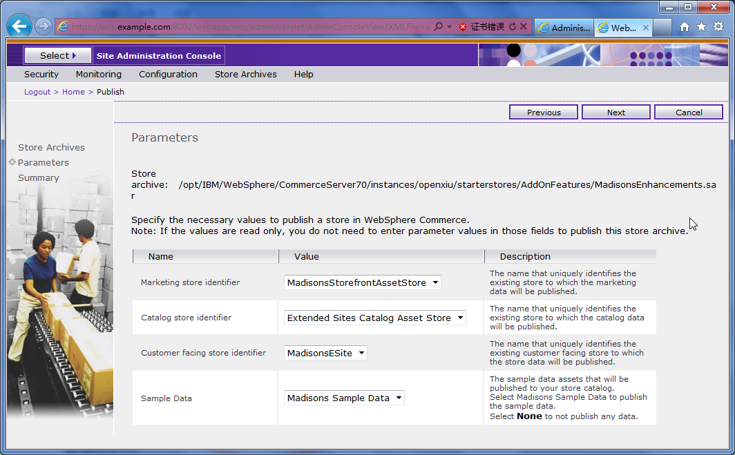Open the Security menu

pyautogui.click(x=41, y=74)
